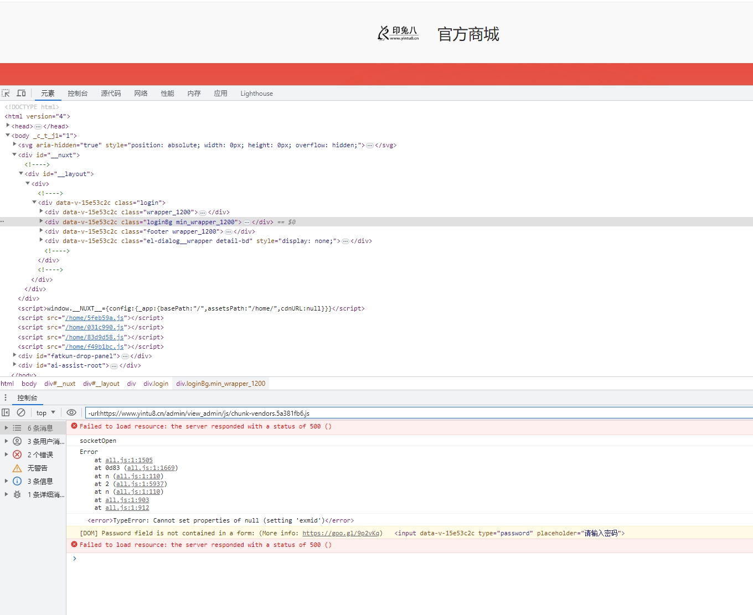
Task: Switch to the 网络 Network tab
Action: 141,94
